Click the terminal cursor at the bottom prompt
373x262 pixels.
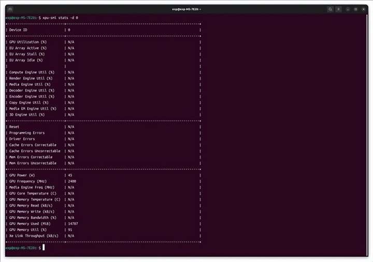tap(44, 248)
